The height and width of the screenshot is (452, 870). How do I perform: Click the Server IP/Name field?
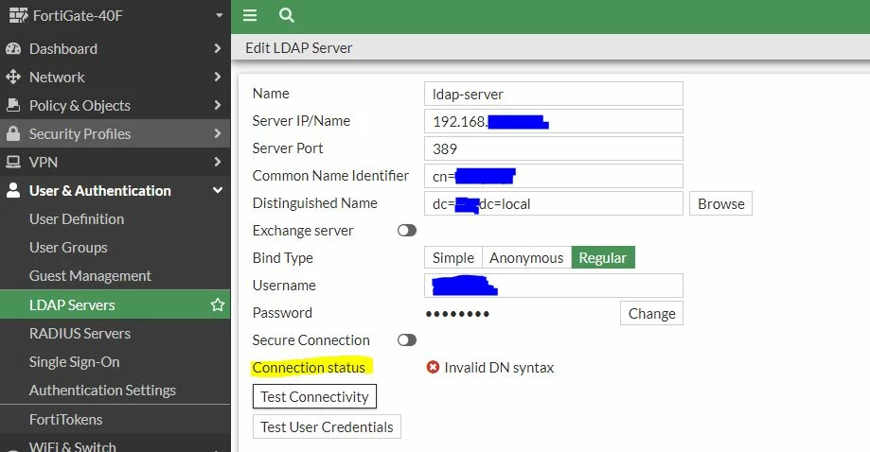(x=554, y=121)
